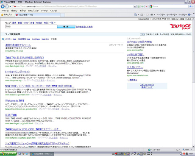Click the www.atomicgolf.jp sponsor URL

point(135,50)
